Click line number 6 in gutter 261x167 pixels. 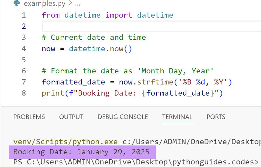[24, 71]
